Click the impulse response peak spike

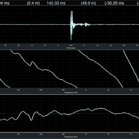[x=72, y=25]
